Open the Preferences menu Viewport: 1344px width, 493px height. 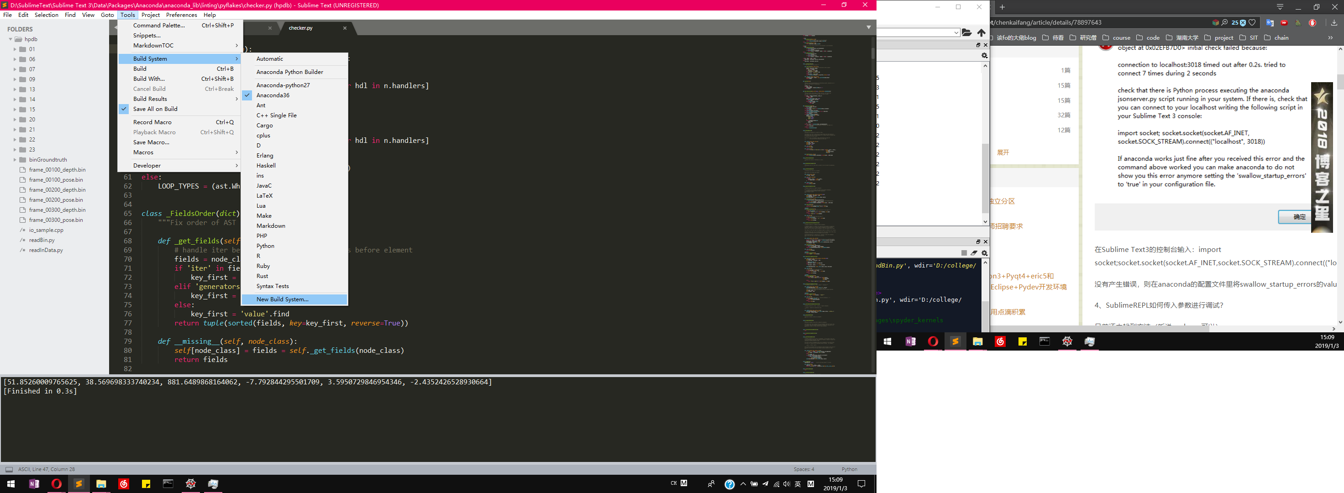coord(182,15)
